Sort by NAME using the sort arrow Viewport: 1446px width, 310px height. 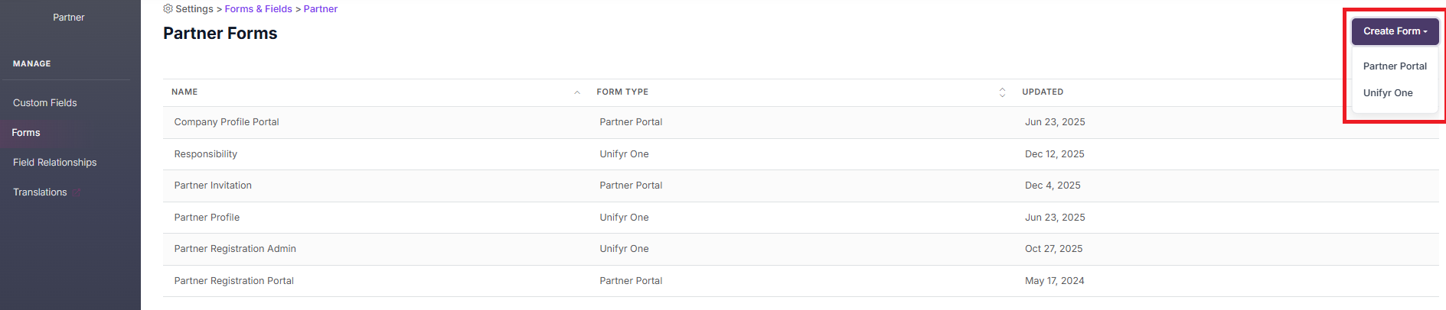tap(577, 92)
